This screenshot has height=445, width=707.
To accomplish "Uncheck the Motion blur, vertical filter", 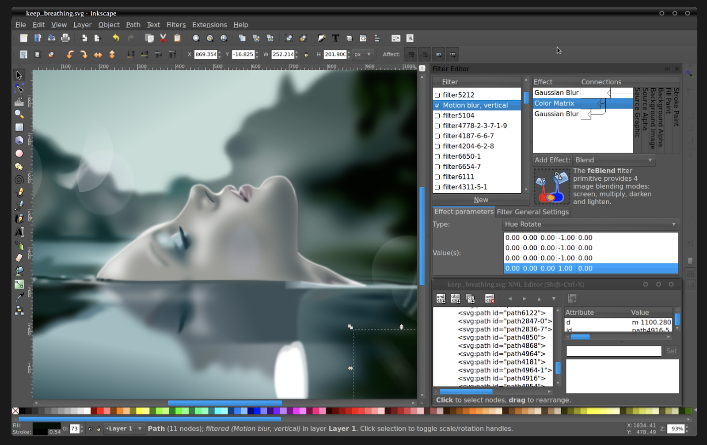I will pos(437,106).
